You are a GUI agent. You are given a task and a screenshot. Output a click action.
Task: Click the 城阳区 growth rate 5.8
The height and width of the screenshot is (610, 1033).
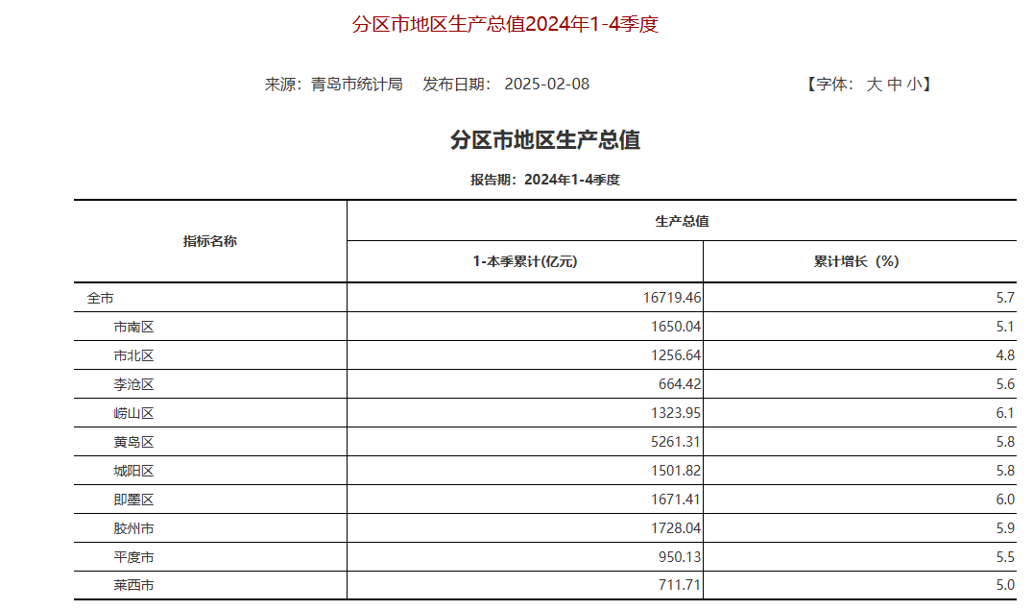(1005, 471)
